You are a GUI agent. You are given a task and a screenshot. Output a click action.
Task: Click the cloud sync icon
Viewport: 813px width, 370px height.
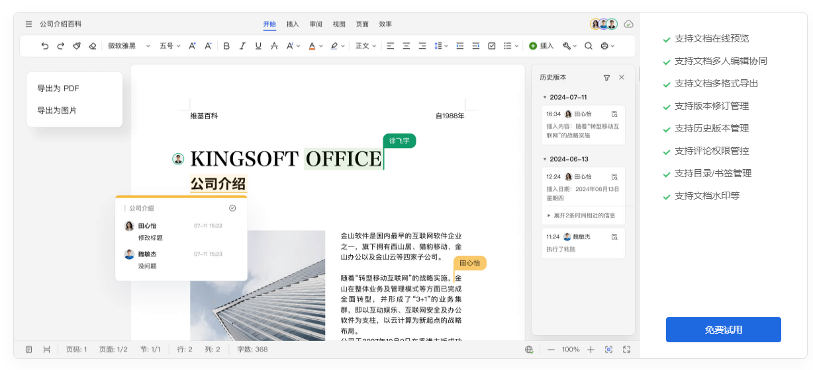coord(628,24)
